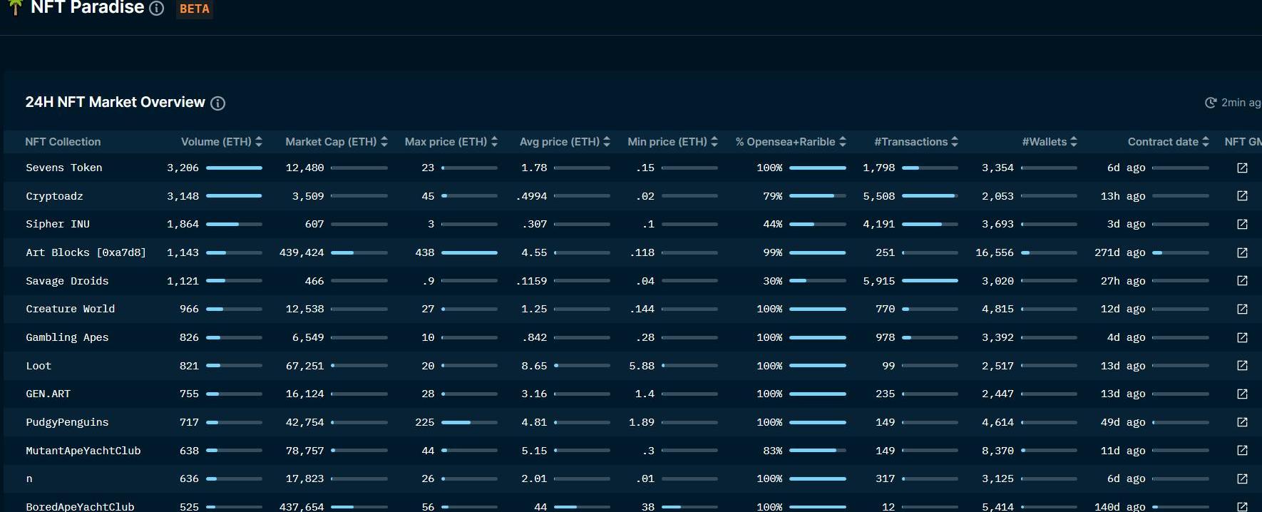
Task: Click Art Blocks max price bar
Action: [x=469, y=252]
